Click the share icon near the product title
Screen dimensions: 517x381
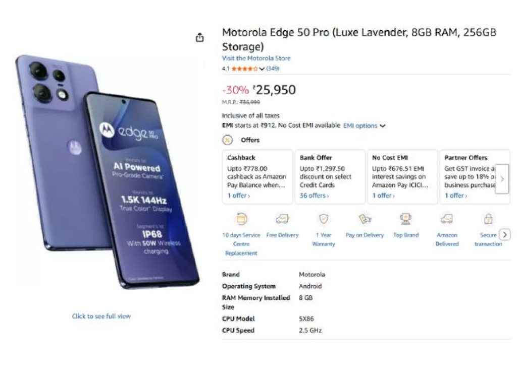coord(200,37)
